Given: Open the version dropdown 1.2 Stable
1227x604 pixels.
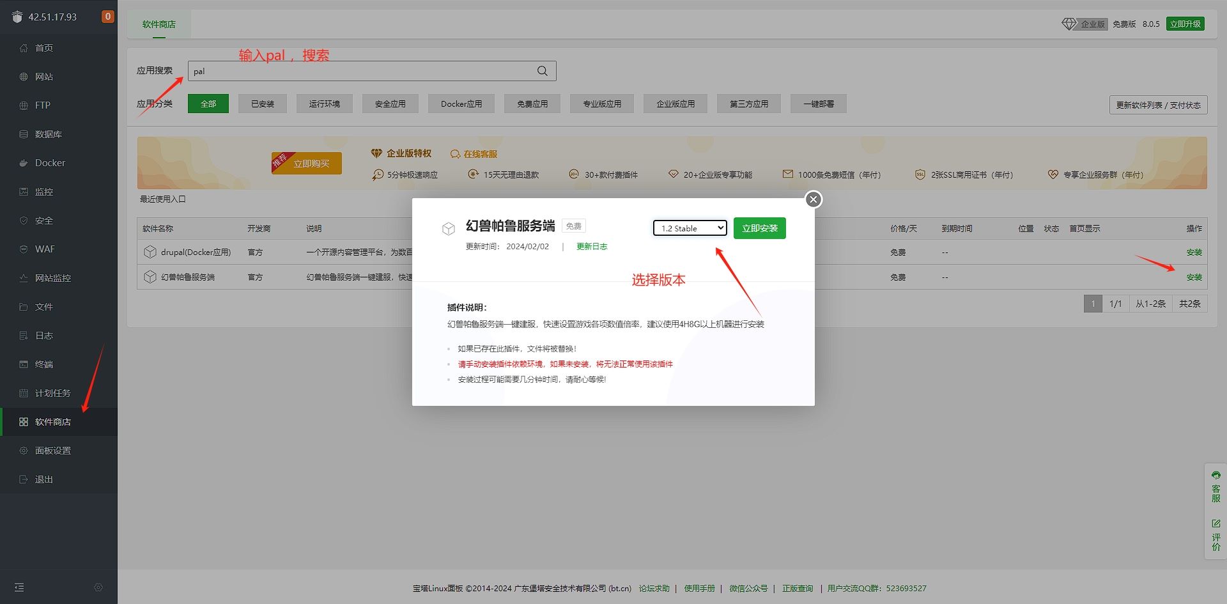Looking at the screenshot, I should [x=690, y=228].
